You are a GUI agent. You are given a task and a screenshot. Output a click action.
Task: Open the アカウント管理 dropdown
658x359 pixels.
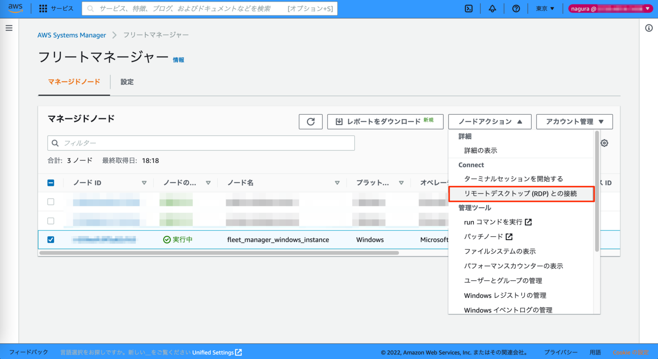574,122
